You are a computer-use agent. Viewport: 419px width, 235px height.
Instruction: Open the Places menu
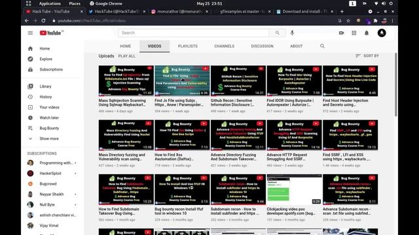pyautogui.click(x=75, y=3)
